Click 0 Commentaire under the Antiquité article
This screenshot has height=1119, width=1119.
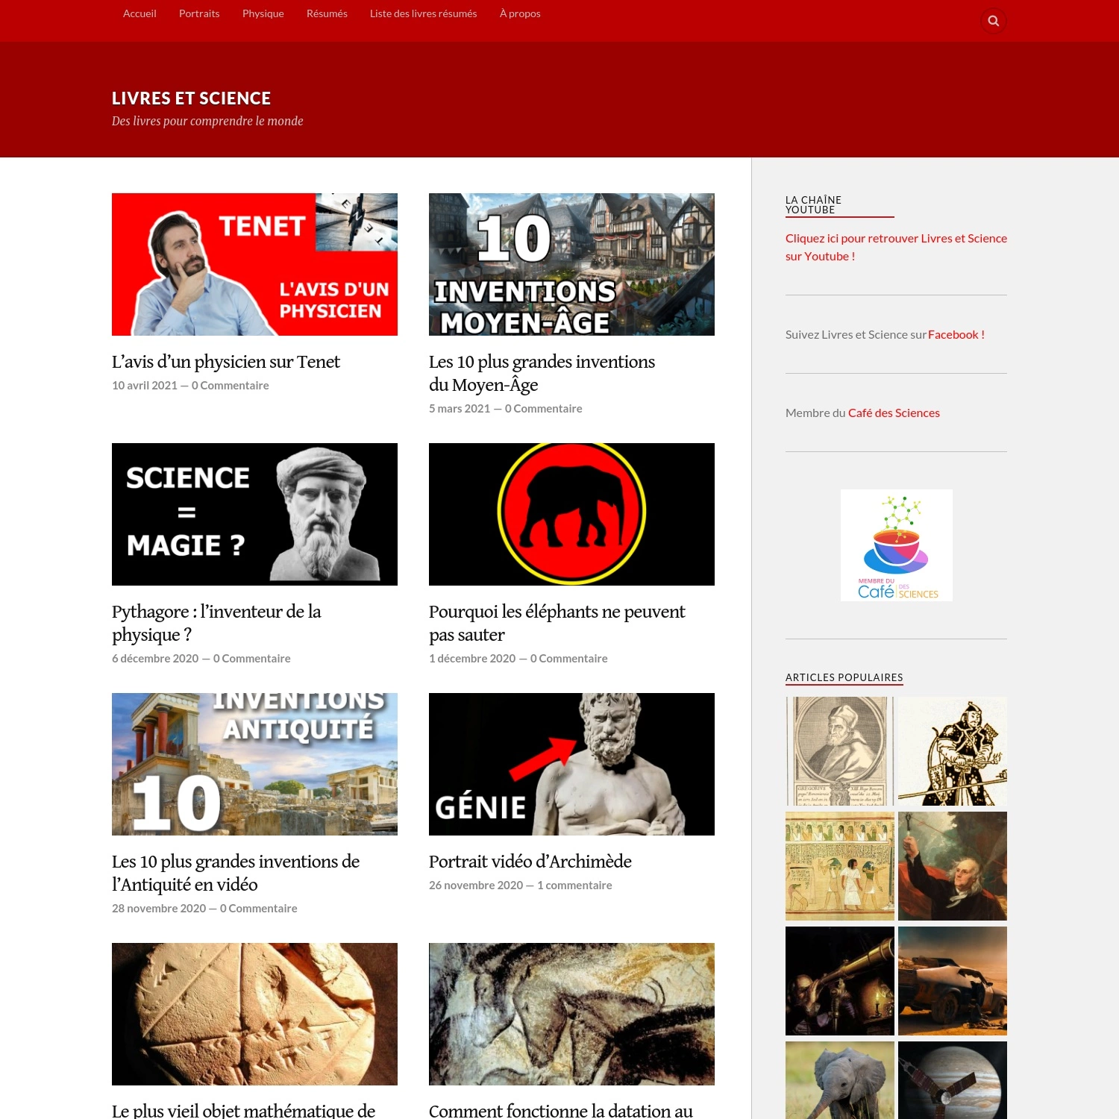259,909
